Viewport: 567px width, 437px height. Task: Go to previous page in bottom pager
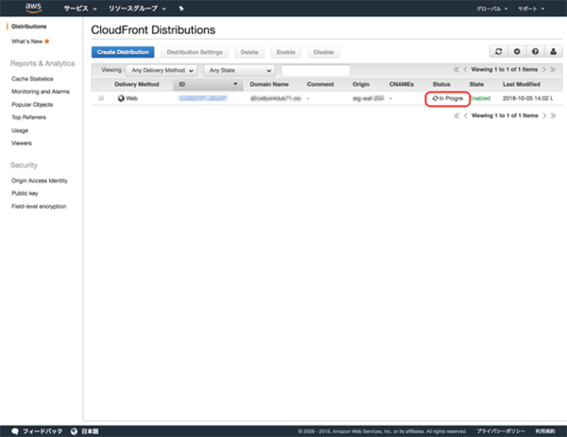(466, 115)
